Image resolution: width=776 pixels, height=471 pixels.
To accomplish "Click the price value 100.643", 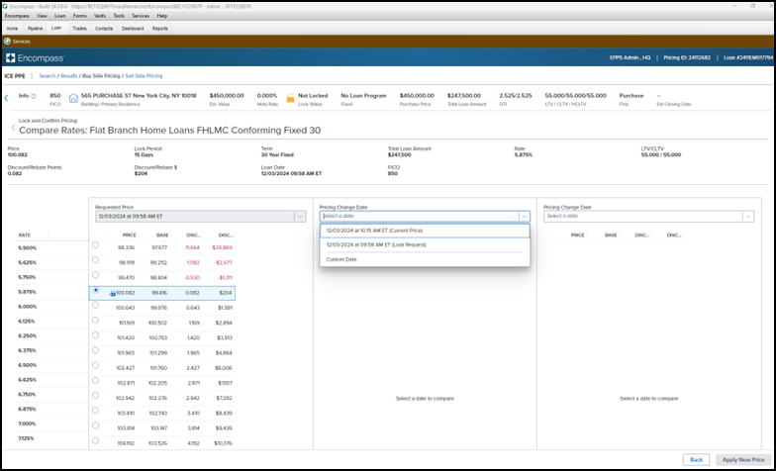I will (x=126, y=309).
